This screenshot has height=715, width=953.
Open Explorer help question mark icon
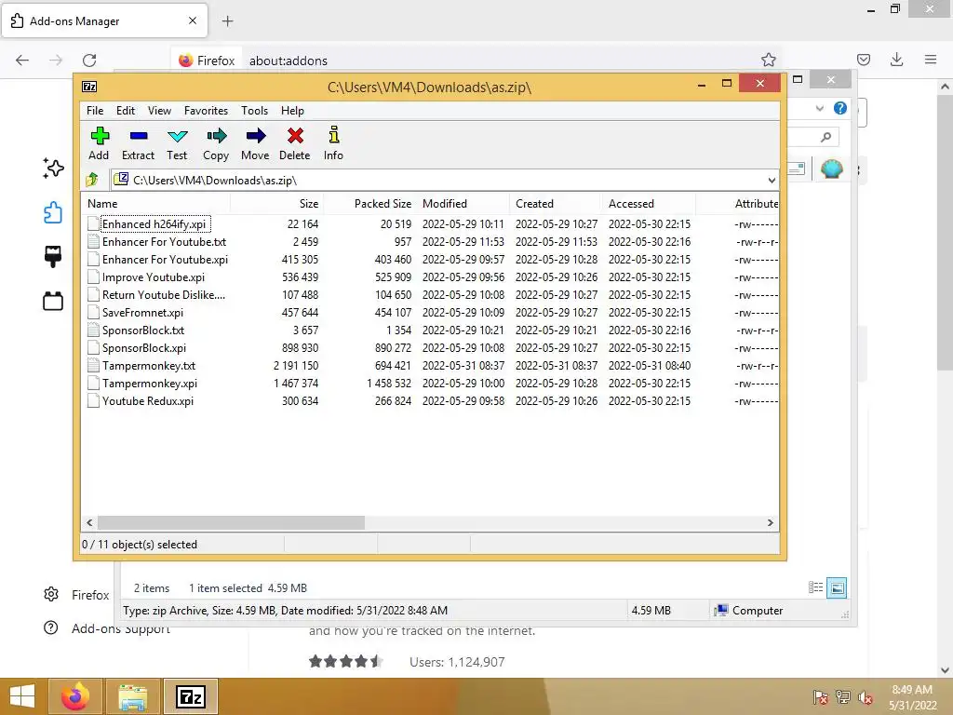pyautogui.click(x=840, y=108)
